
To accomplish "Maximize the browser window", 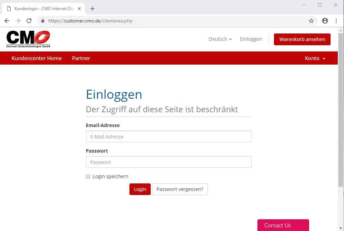I will point(320,5).
